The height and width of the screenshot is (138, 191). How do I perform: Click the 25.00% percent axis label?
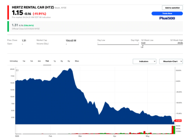(179, 71)
